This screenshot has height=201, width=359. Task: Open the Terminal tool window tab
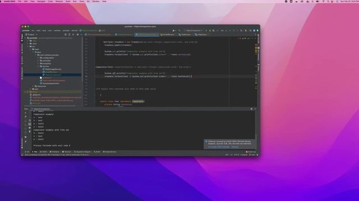[67, 152]
